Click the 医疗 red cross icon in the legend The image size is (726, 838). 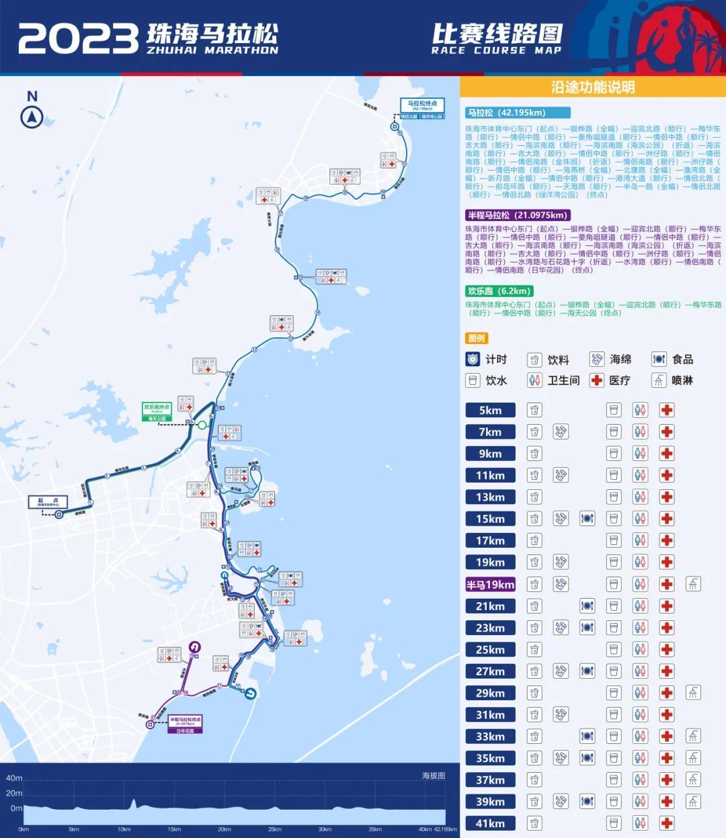pos(596,380)
